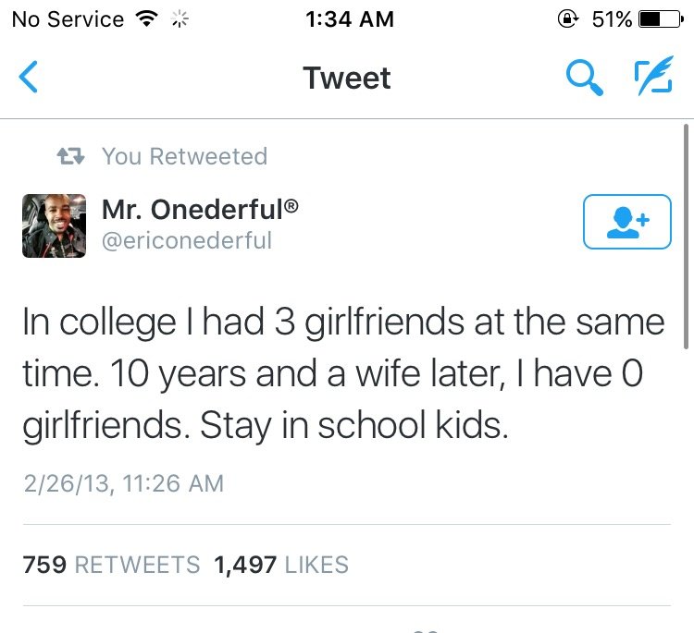Tap the You Retweeted label
Viewport: 694px width, 633px height.
[x=184, y=156]
